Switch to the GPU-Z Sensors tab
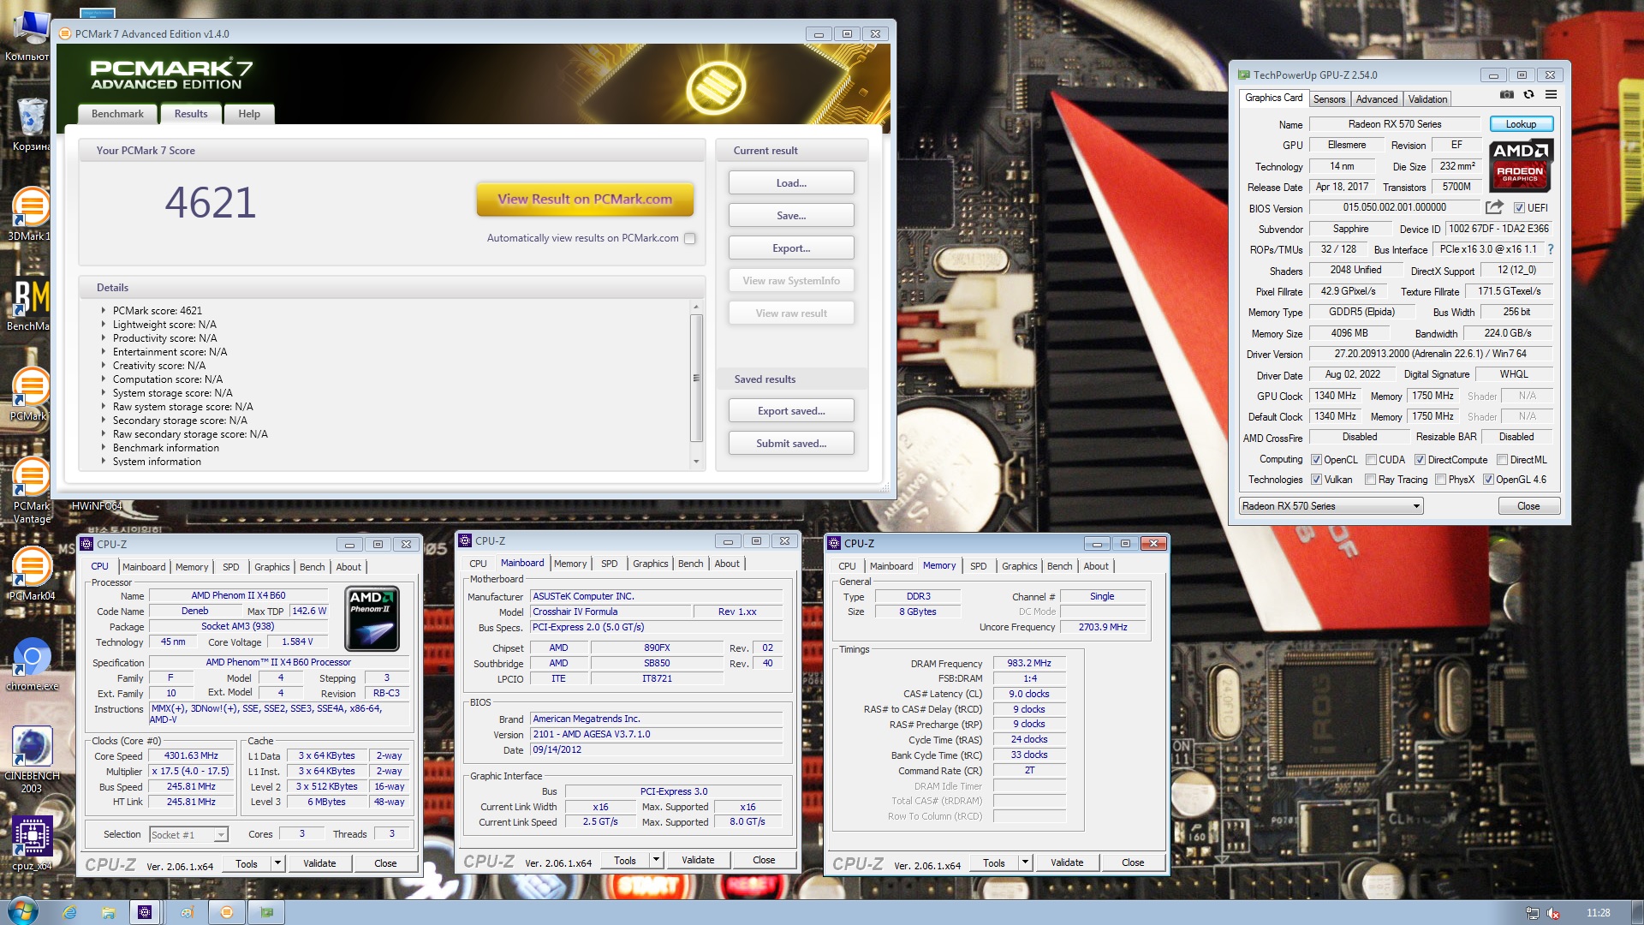This screenshot has height=925, width=1644. pos(1329,99)
